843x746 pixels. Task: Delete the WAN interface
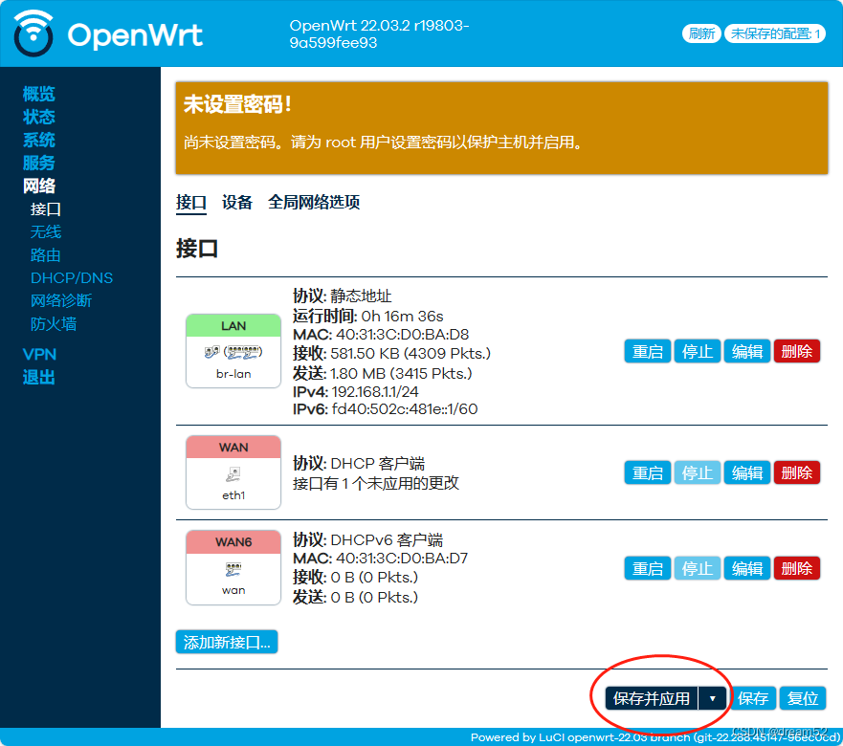(x=797, y=473)
